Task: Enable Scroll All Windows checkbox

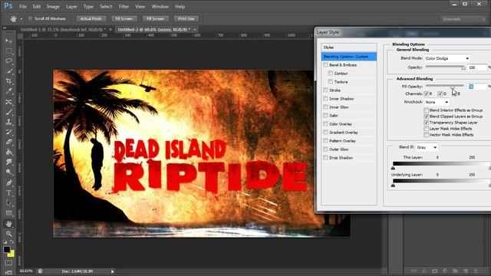Action: pyautogui.click(x=31, y=18)
